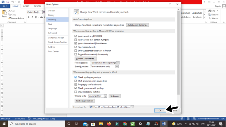
Task: Switch to the INSERT ribbon tab
Action: (x=26, y=6)
